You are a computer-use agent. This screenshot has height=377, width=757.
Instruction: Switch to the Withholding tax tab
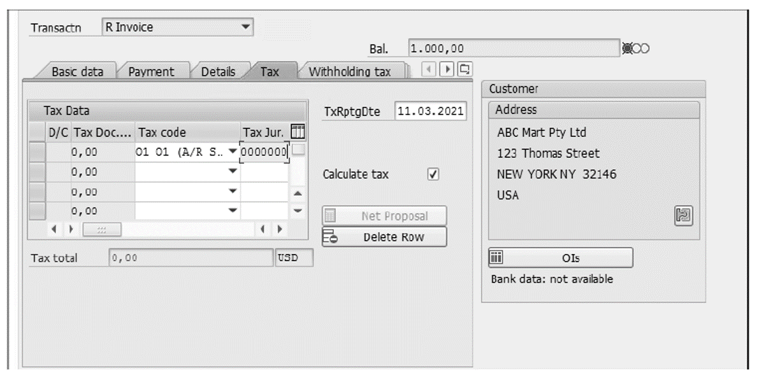pos(350,71)
